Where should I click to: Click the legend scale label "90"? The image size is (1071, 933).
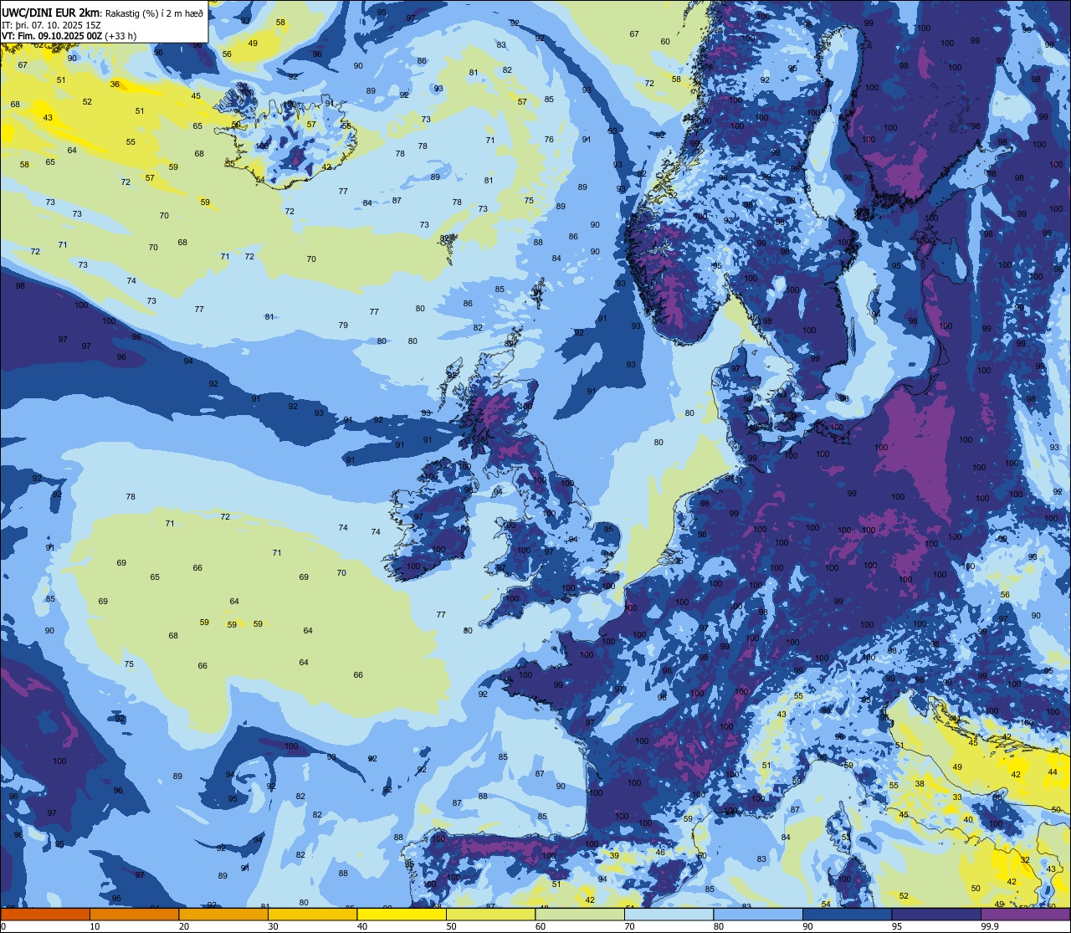coord(808,926)
